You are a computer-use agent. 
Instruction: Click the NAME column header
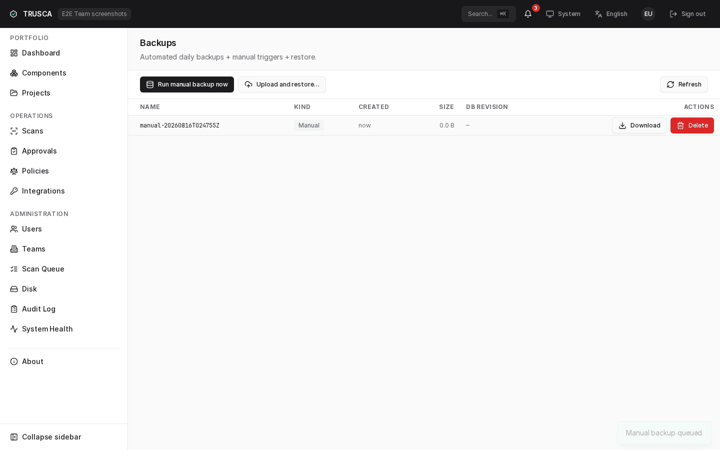pyautogui.click(x=150, y=107)
